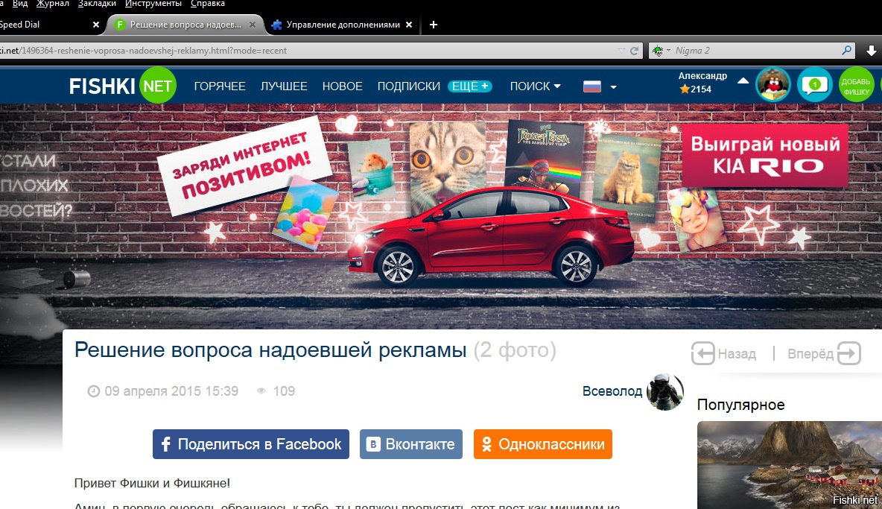Click the post date clock icon
The height and width of the screenshot is (509, 882).
[93, 391]
